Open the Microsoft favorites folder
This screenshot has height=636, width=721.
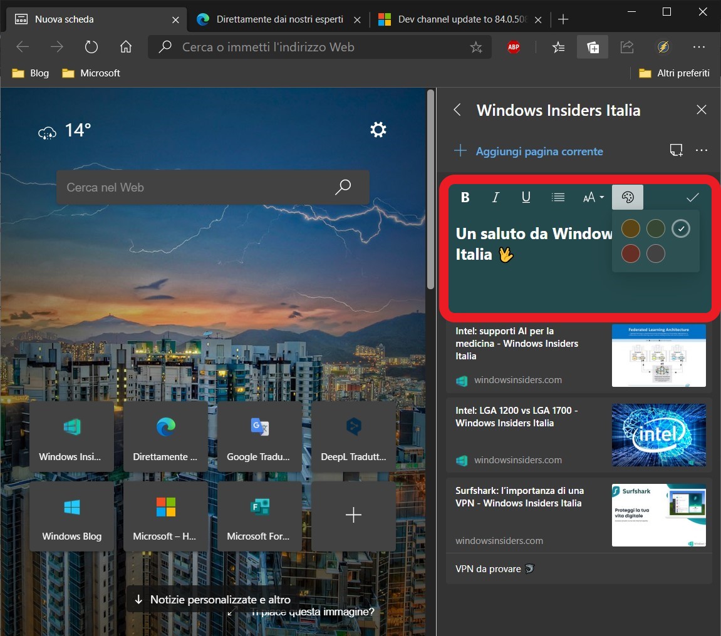point(91,73)
